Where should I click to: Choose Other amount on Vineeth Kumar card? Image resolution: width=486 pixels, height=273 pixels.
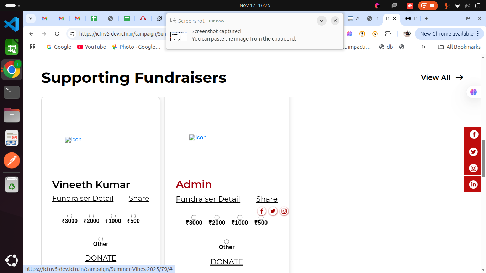101,239
